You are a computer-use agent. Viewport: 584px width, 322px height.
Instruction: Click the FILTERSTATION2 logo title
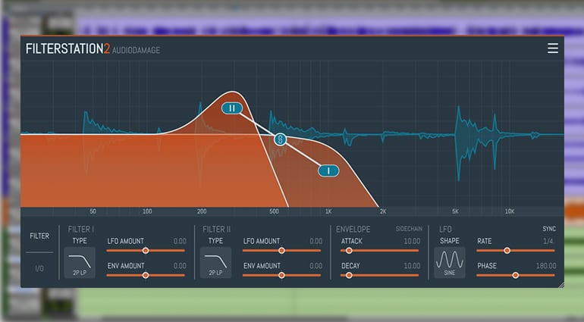coord(68,48)
